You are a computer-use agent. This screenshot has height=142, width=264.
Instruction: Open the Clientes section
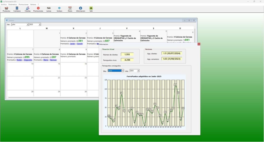28,9
